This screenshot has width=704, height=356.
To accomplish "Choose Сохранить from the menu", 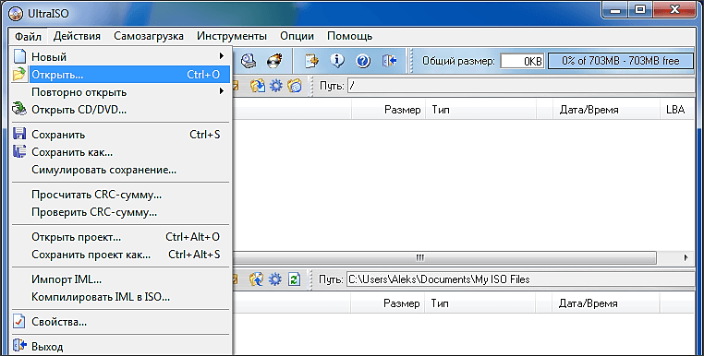I will [120, 134].
